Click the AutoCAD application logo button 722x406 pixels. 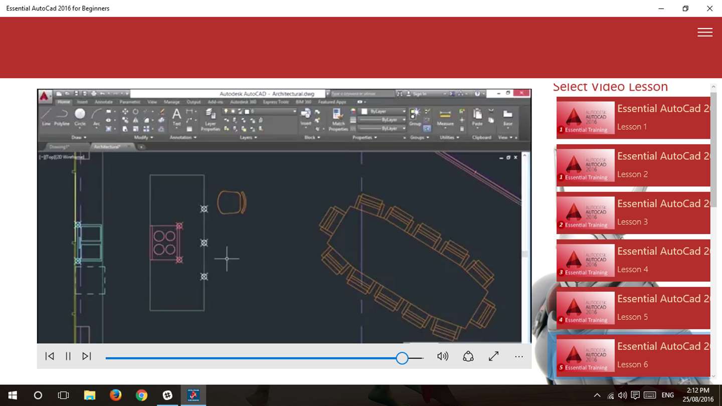pos(45,95)
